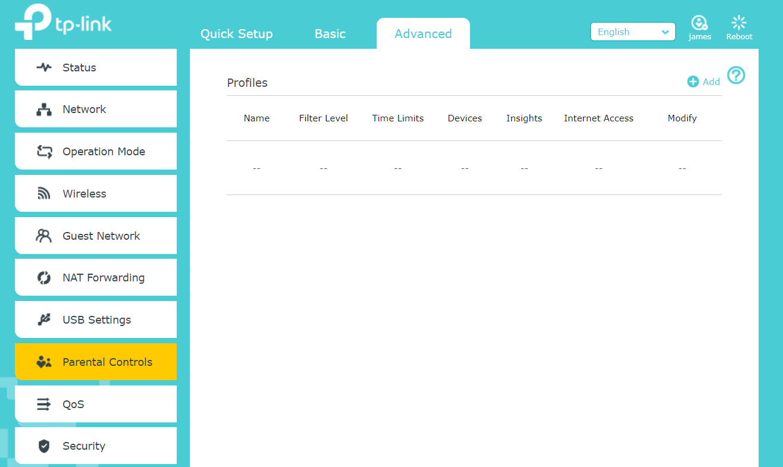Add a new parental control profile

click(704, 82)
